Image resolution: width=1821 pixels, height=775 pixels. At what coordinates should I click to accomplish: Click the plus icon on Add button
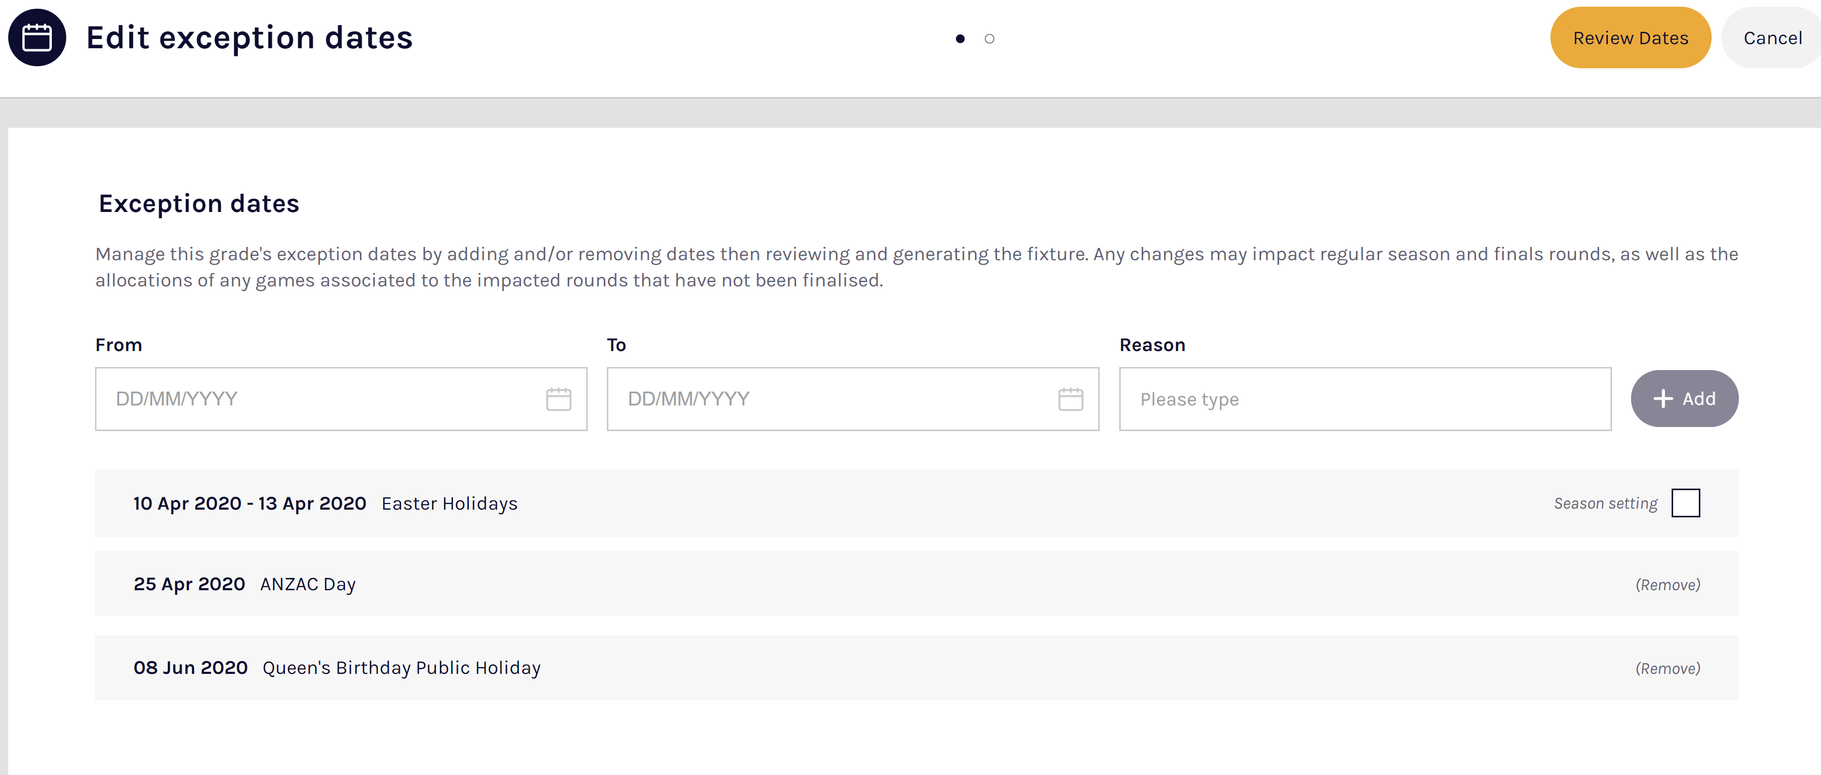(1663, 399)
